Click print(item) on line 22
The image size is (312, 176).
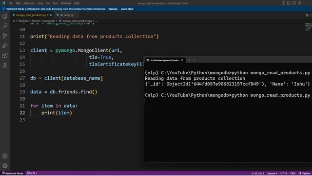(x=57, y=113)
